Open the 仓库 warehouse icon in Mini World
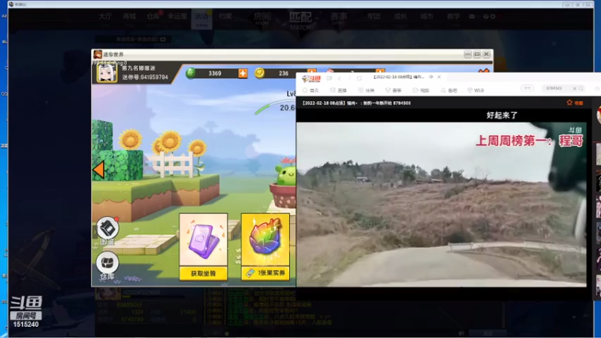This screenshot has height=338, width=601. (107, 266)
